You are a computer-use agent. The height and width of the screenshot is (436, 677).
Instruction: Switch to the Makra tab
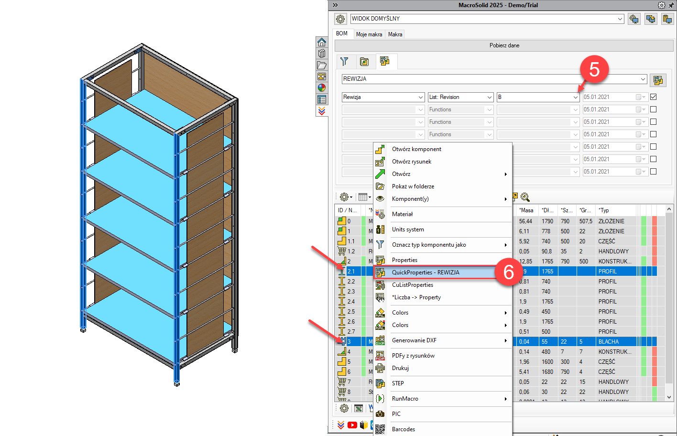tap(395, 34)
